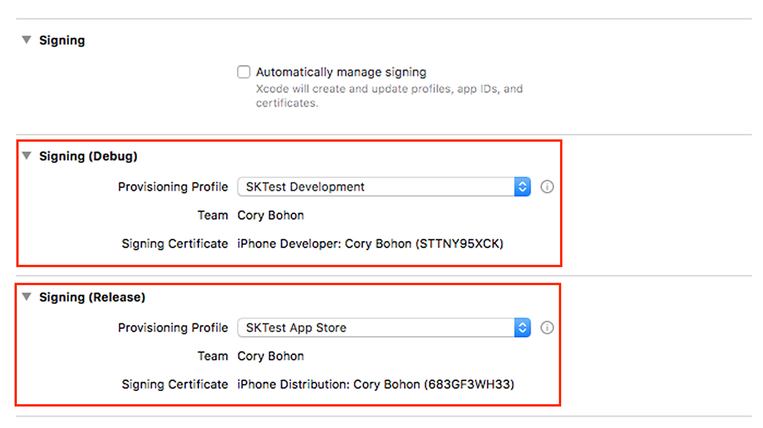The height and width of the screenshot is (428, 763).
Task: Click the Cory Bohon team under Release
Action: pyautogui.click(x=270, y=356)
